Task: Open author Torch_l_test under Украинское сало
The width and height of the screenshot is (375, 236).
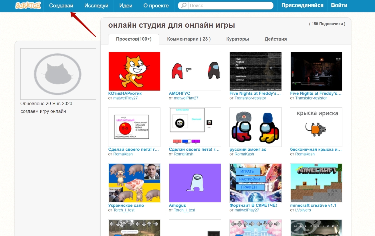Action: click(x=124, y=210)
